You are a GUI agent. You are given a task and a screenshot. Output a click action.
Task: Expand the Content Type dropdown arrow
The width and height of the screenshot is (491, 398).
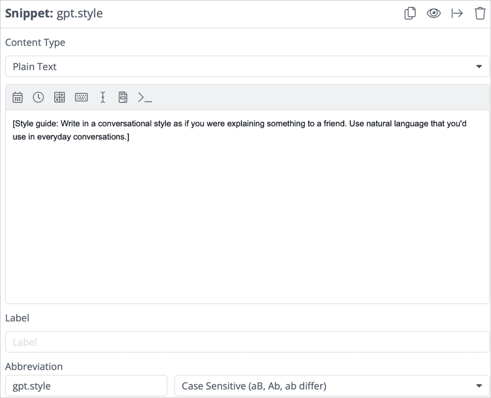(x=479, y=67)
